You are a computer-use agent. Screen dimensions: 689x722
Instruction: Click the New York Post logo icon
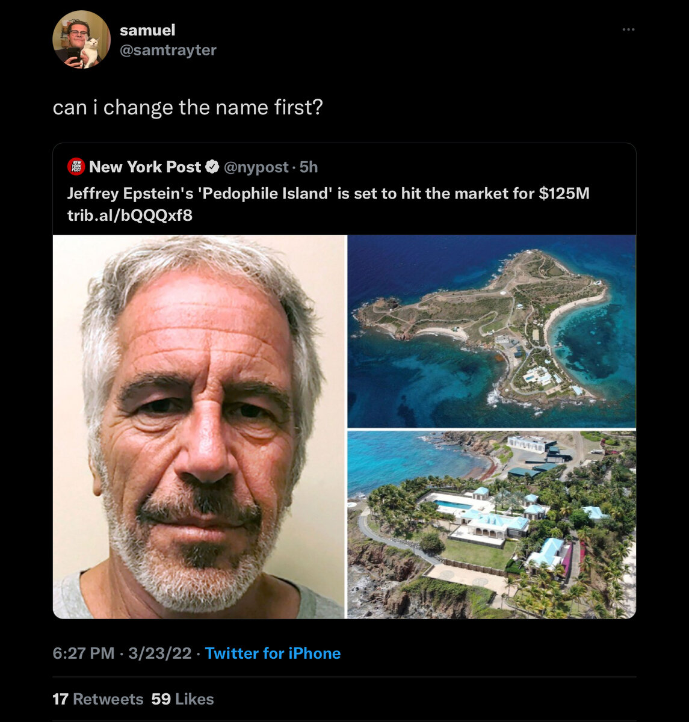click(x=76, y=167)
